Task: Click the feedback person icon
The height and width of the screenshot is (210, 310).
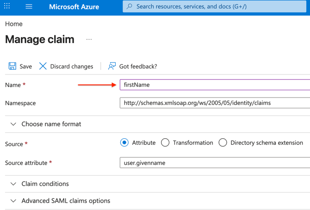Action: coord(112,66)
